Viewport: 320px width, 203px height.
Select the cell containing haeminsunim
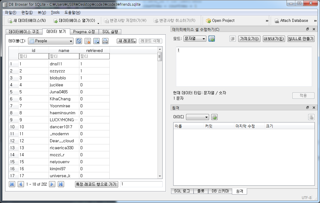click(x=64, y=113)
